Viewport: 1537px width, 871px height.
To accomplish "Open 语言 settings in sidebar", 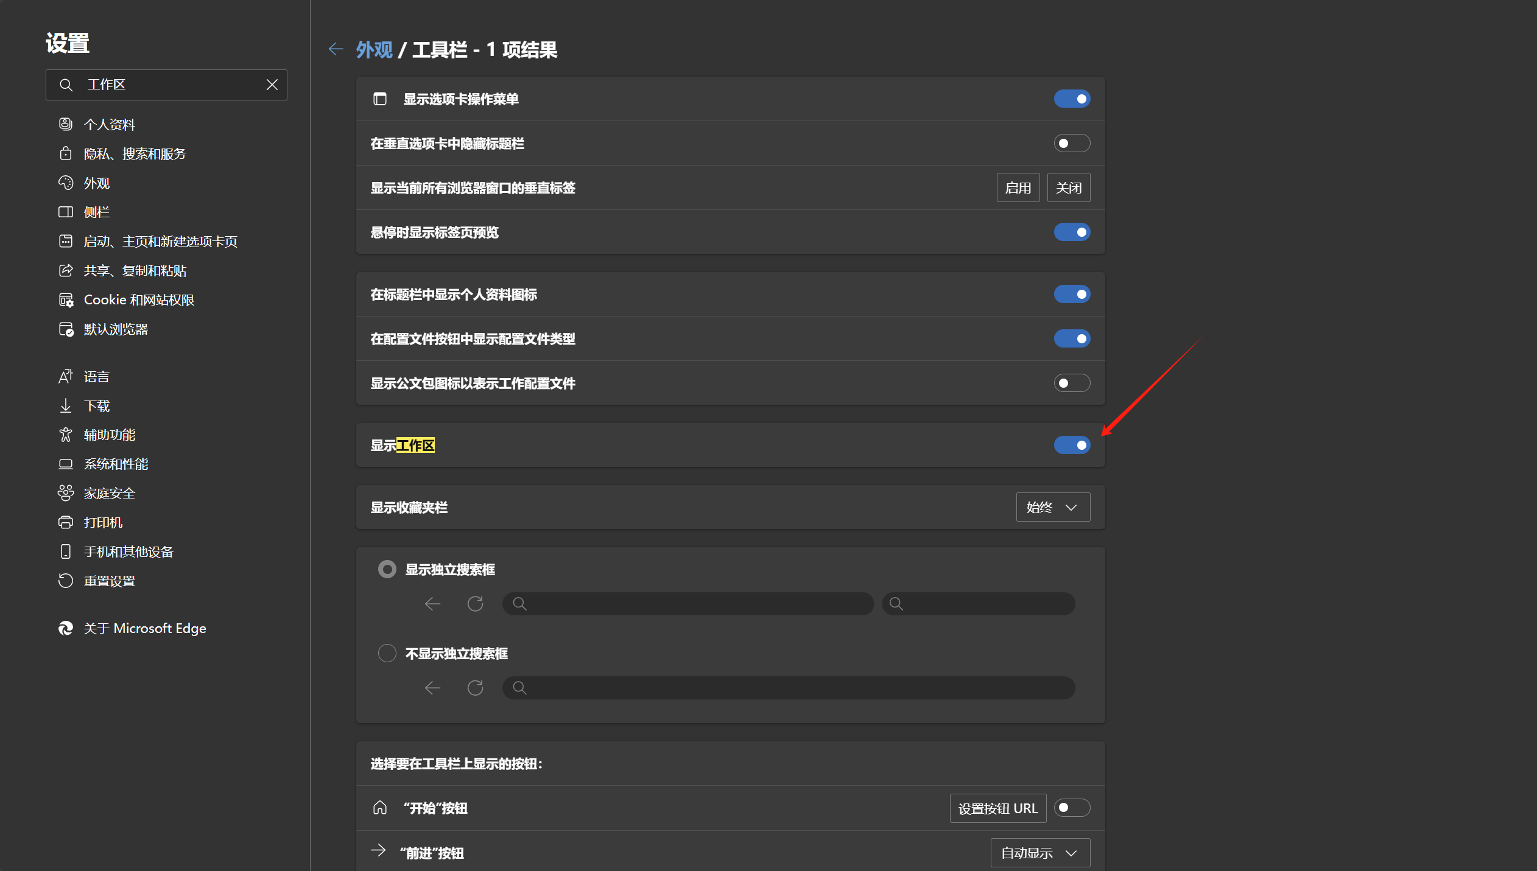I will [x=97, y=376].
